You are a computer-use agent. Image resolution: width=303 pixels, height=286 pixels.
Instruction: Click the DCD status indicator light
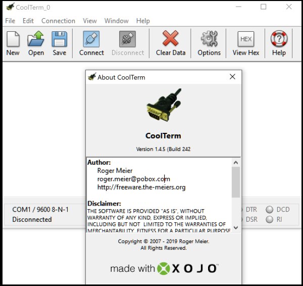[269, 209]
